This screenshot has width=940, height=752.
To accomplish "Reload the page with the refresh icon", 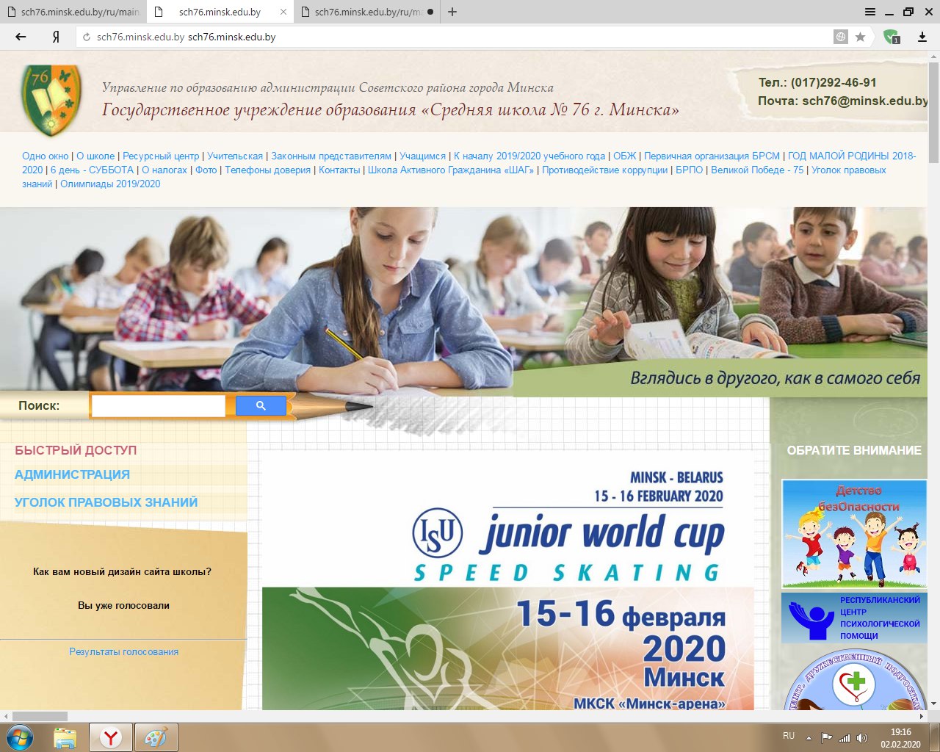I will pos(86,37).
